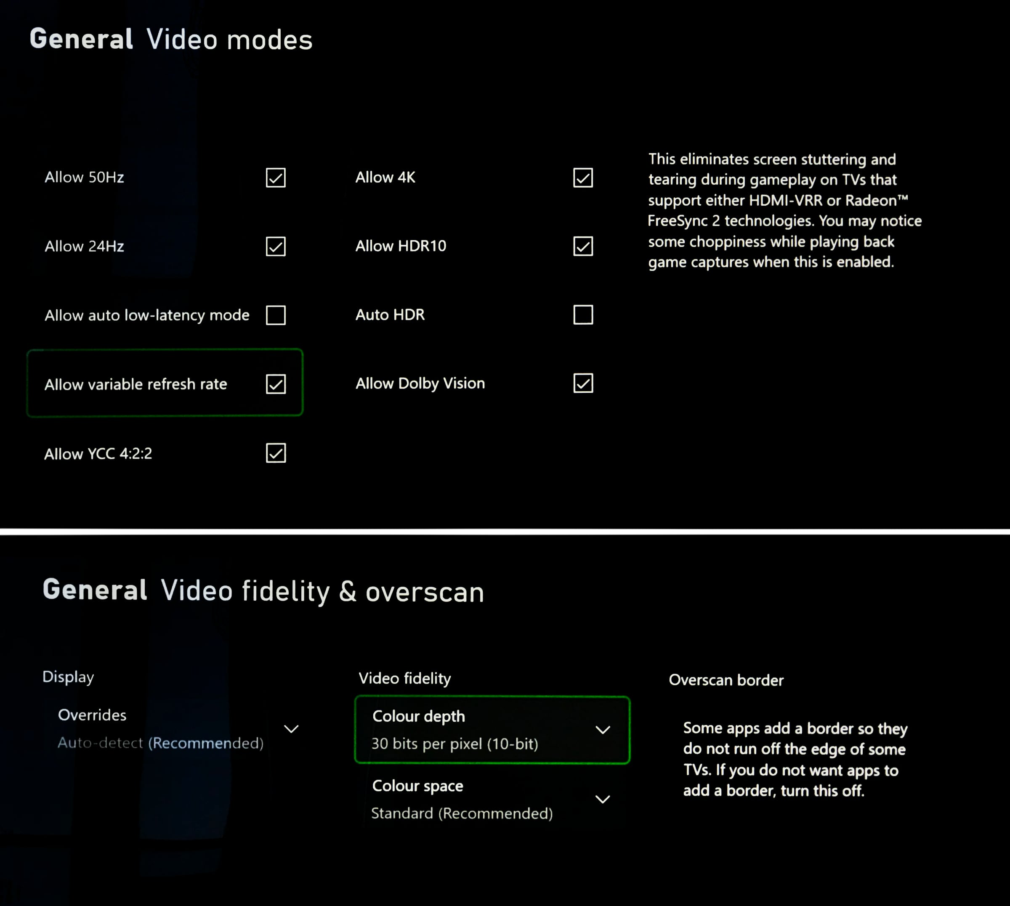Click the chevron next to Overrides
The image size is (1010, 906).
(x=291, y=729)
